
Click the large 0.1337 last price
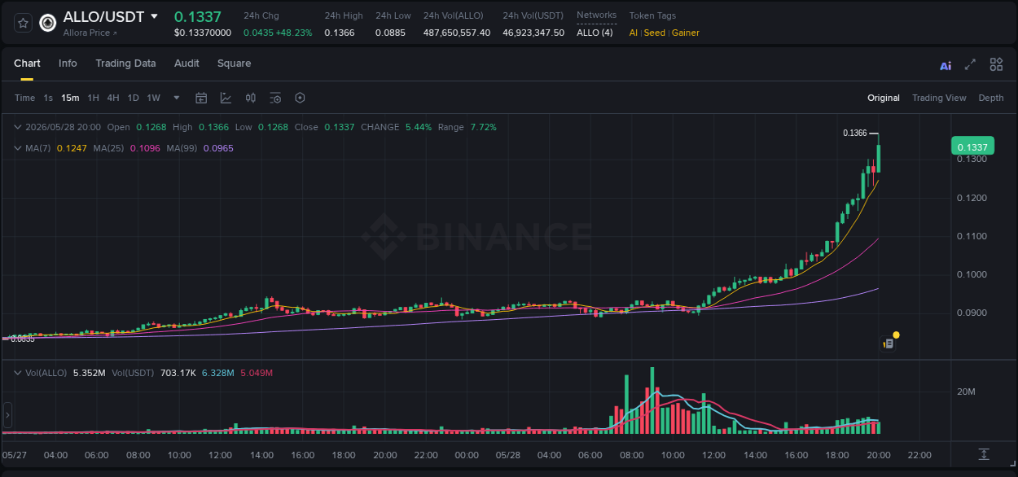198,16
